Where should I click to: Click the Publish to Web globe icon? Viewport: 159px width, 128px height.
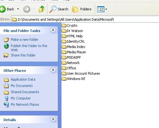(6, 46)
